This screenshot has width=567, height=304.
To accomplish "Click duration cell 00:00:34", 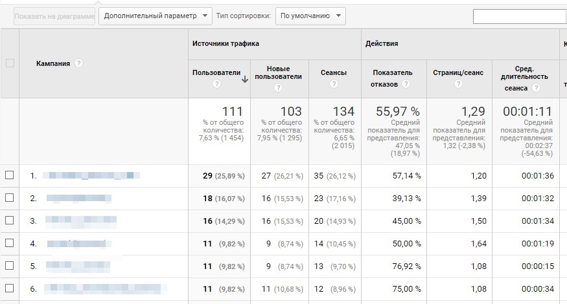I will coord(538,289).
